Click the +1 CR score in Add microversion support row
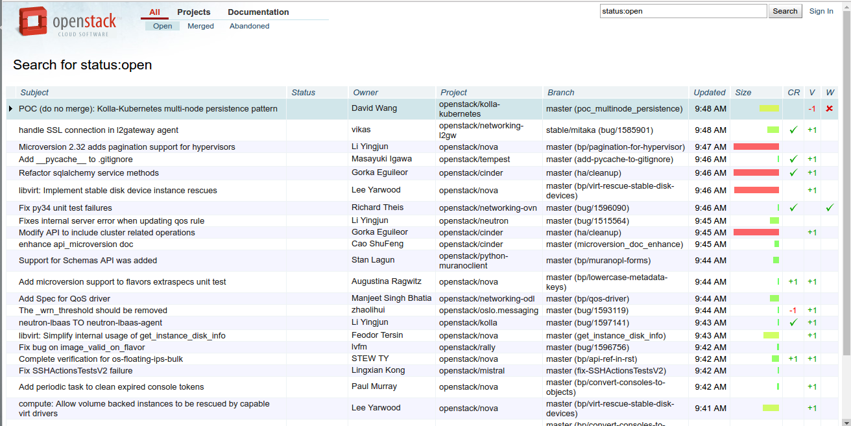851x426 pixels. [x=793, y=281]
